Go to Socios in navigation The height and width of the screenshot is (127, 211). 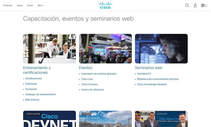tap(30, 5)
